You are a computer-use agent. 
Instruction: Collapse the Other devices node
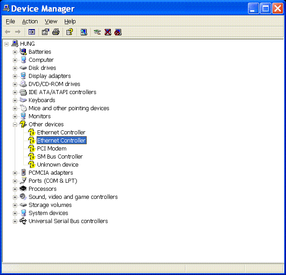tap(15, 125)
